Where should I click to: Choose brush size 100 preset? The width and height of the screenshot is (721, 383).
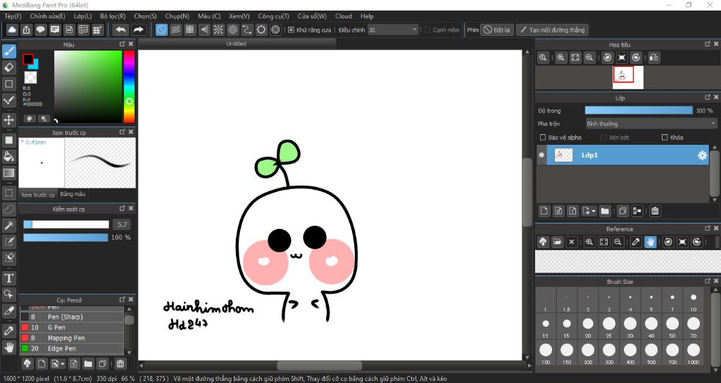coord(546,353)
